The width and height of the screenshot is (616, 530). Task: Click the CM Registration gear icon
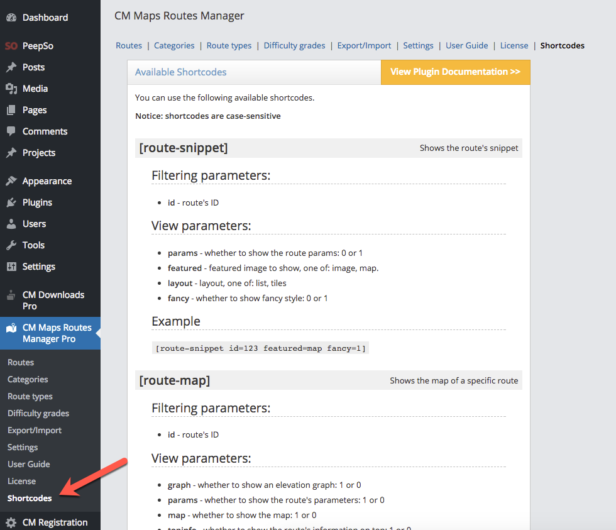click(11, 522)
